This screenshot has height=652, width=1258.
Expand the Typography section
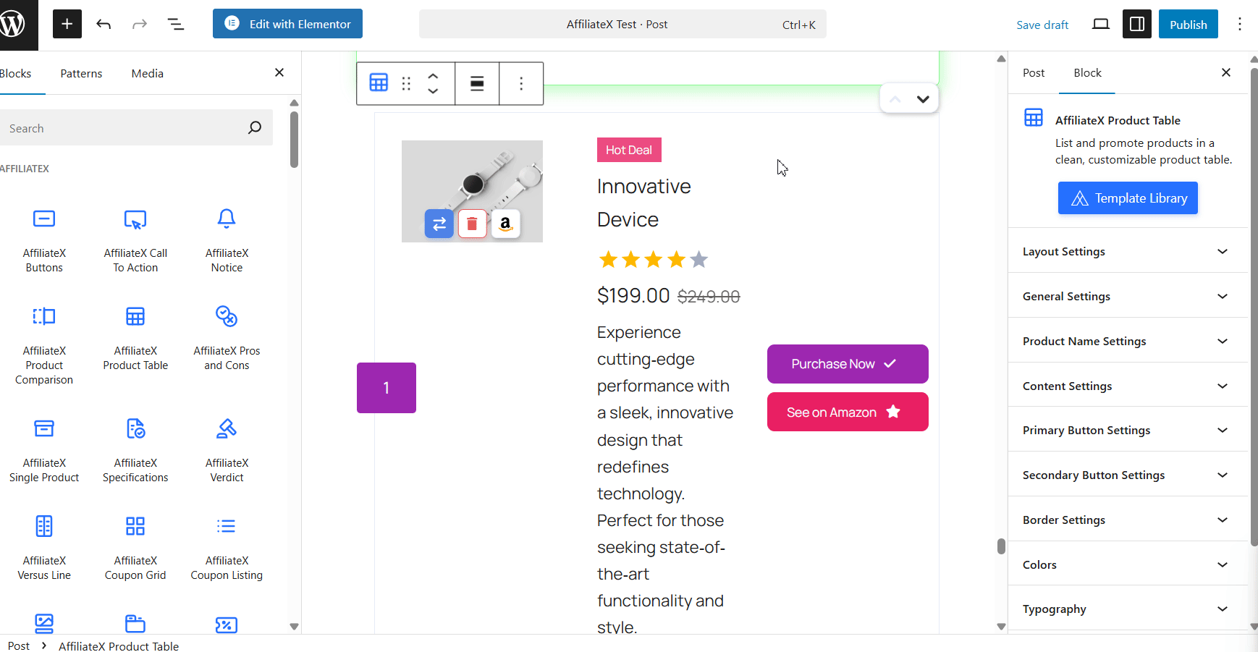(x=1127, y=609)
